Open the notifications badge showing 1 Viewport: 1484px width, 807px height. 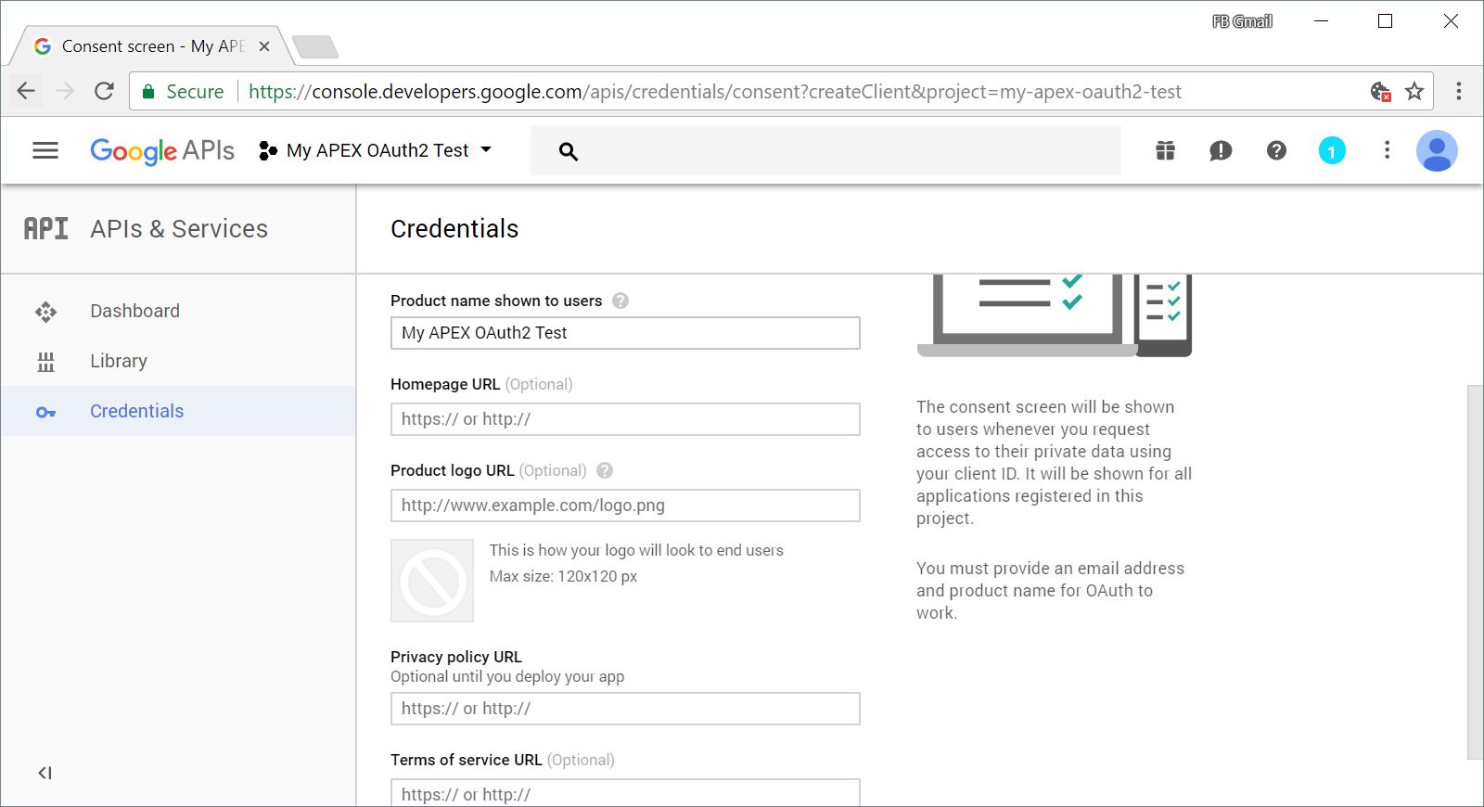tap(1332, 150)
